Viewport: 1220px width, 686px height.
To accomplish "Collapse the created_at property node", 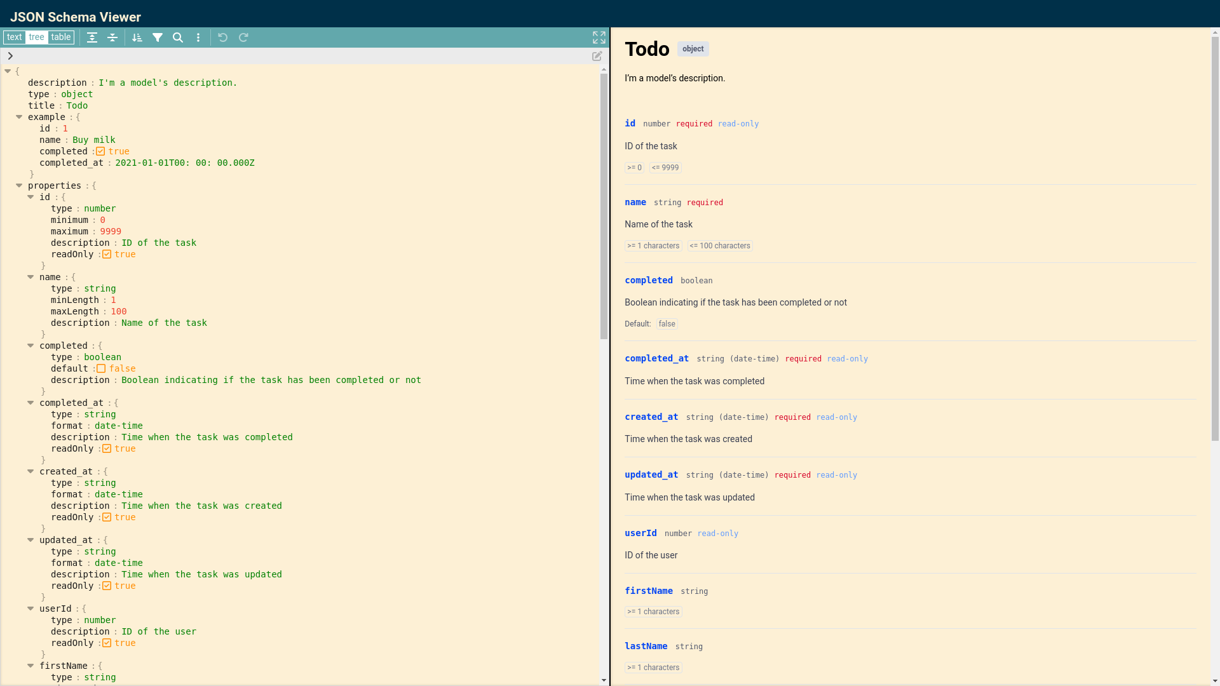I will point(30,471).
